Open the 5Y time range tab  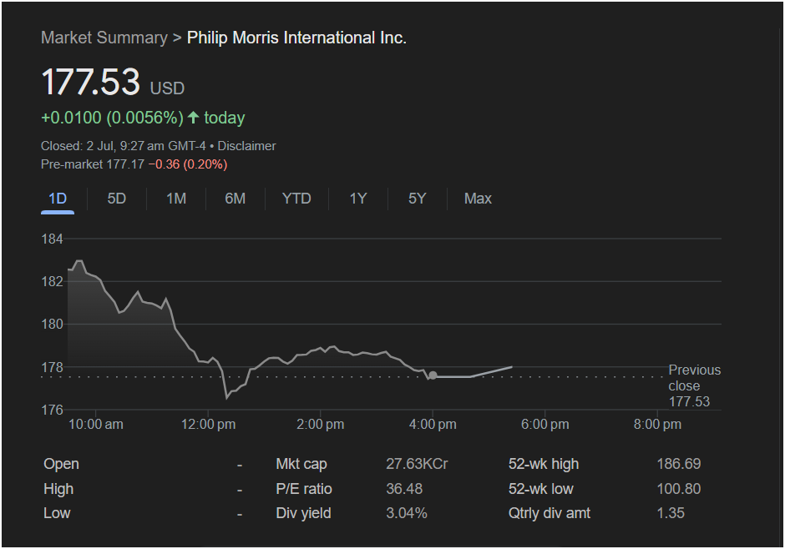coord(417,199)
